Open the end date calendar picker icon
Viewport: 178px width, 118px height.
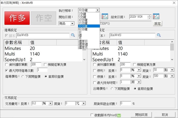coord(156,17)
